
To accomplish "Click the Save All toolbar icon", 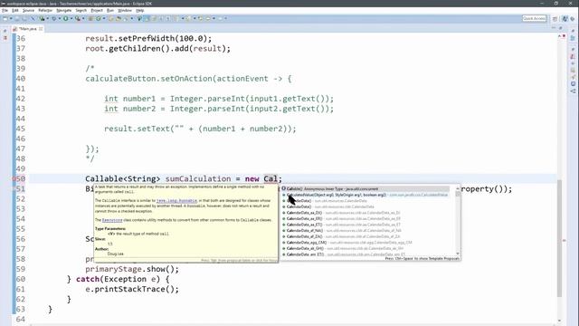I will point(24,18).
